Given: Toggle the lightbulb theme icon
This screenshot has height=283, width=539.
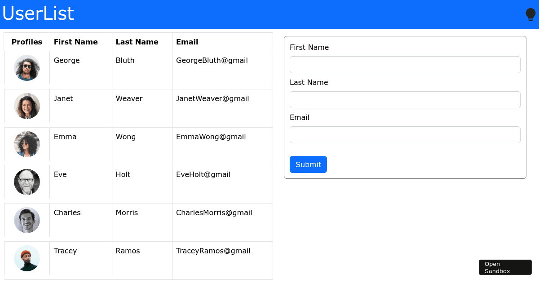Looking at the screenshot, I should tap(530, 14).
